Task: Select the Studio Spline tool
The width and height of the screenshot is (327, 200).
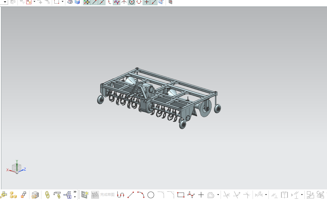Action: point(191,195)
